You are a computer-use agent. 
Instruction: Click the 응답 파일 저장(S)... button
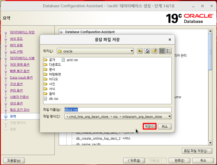197,151
